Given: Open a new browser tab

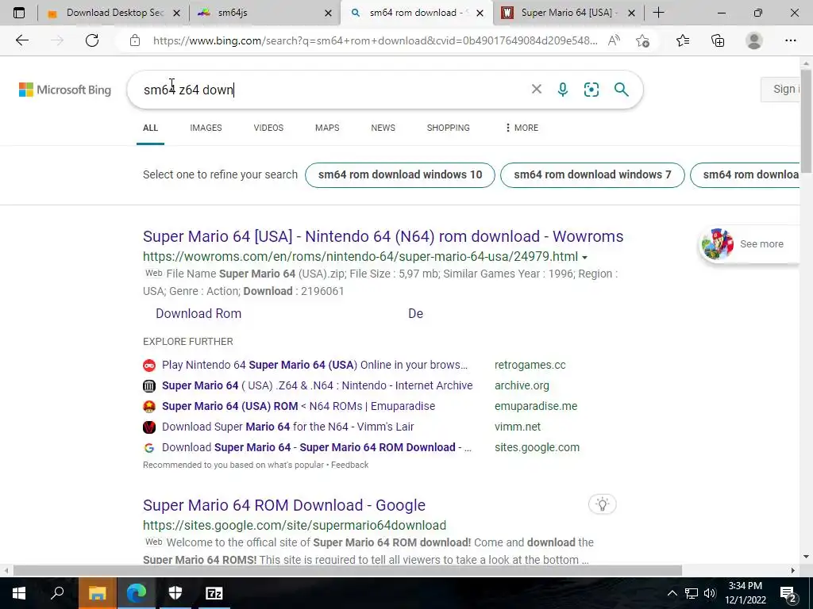Looking at the screenshot, I should 658,13.
